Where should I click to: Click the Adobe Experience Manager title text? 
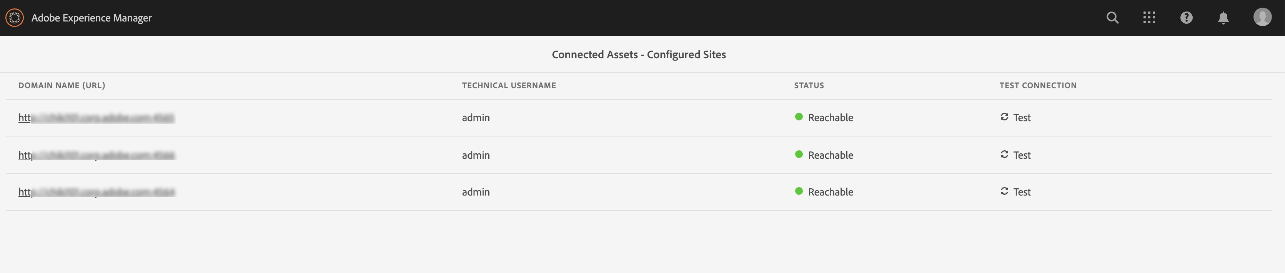click(91, 18)
